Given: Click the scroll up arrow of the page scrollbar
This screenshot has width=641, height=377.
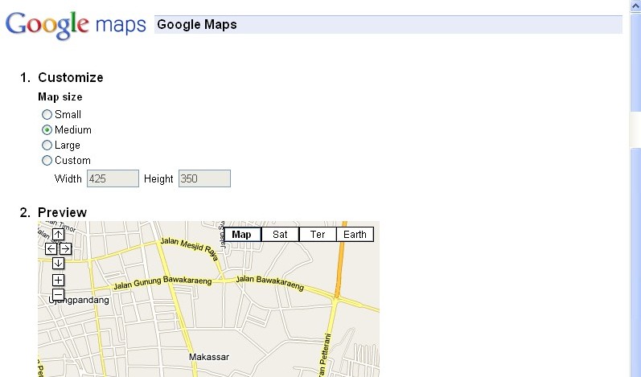Looking at the screenshot, I should (635, 6).
